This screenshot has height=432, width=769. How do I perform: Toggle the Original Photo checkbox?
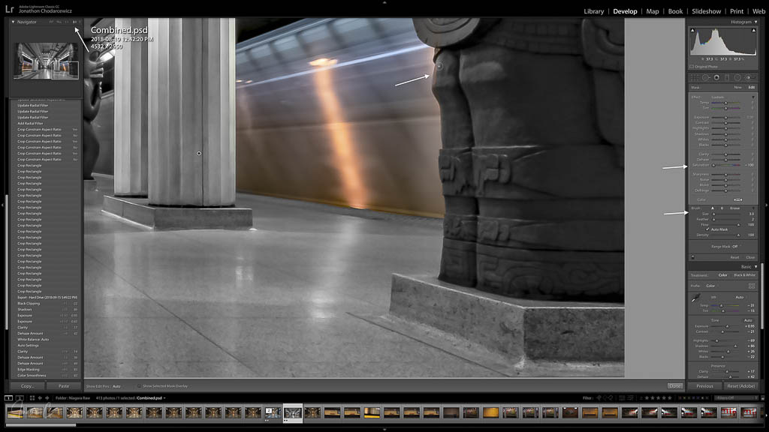coord(693,67)
